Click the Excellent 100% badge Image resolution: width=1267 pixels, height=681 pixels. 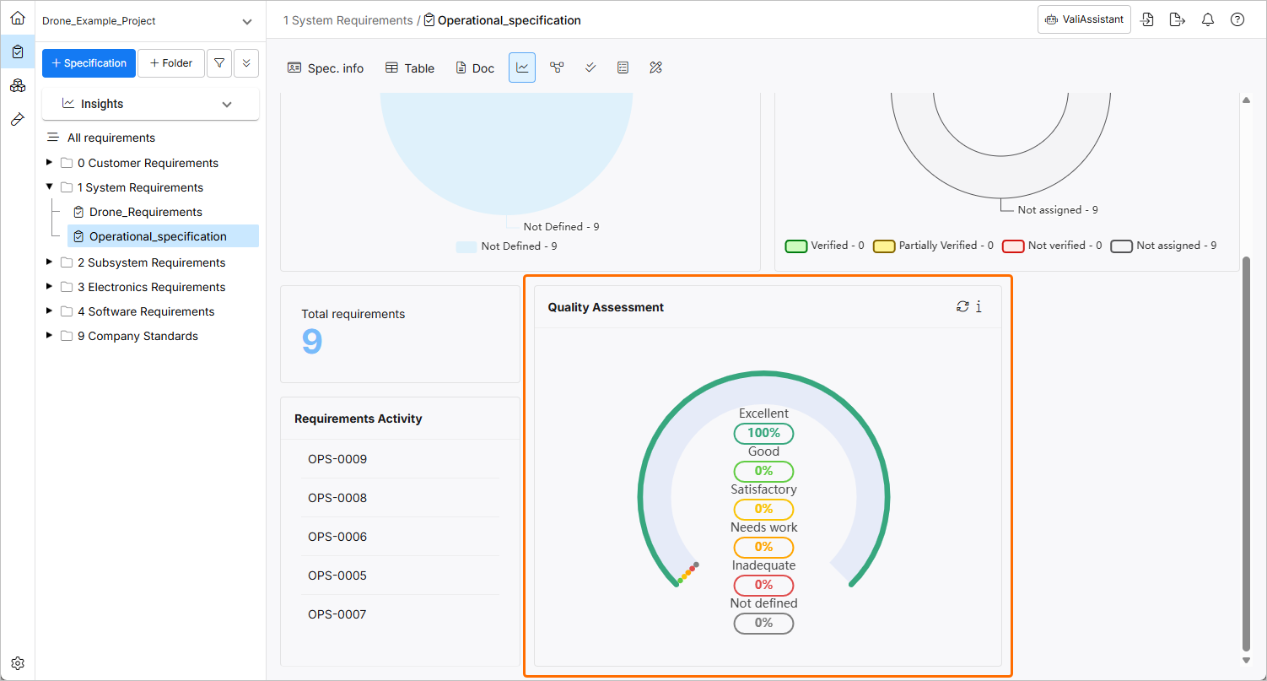click(x=763, y=433)
